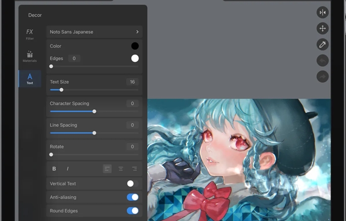Disable the Round Edges switch
This screenshot has width=346, height=221.
tap(132, 211)
